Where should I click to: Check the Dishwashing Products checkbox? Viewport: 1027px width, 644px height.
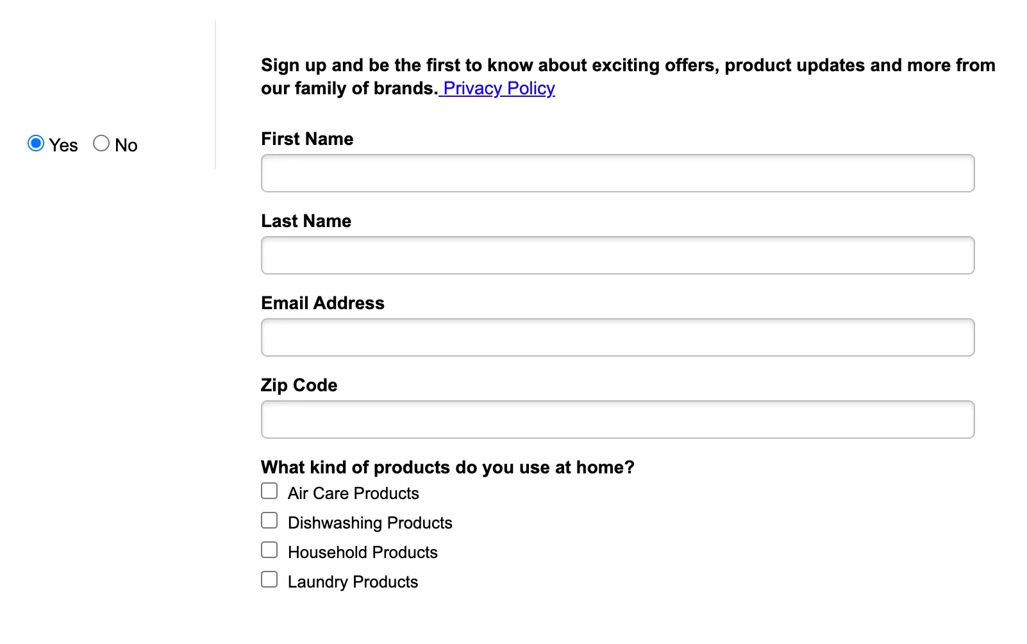tap(269, 520)
